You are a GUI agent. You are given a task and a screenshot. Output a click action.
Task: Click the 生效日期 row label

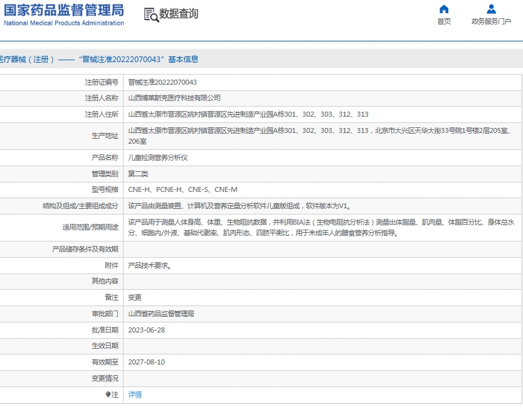(x=105, y=346)
